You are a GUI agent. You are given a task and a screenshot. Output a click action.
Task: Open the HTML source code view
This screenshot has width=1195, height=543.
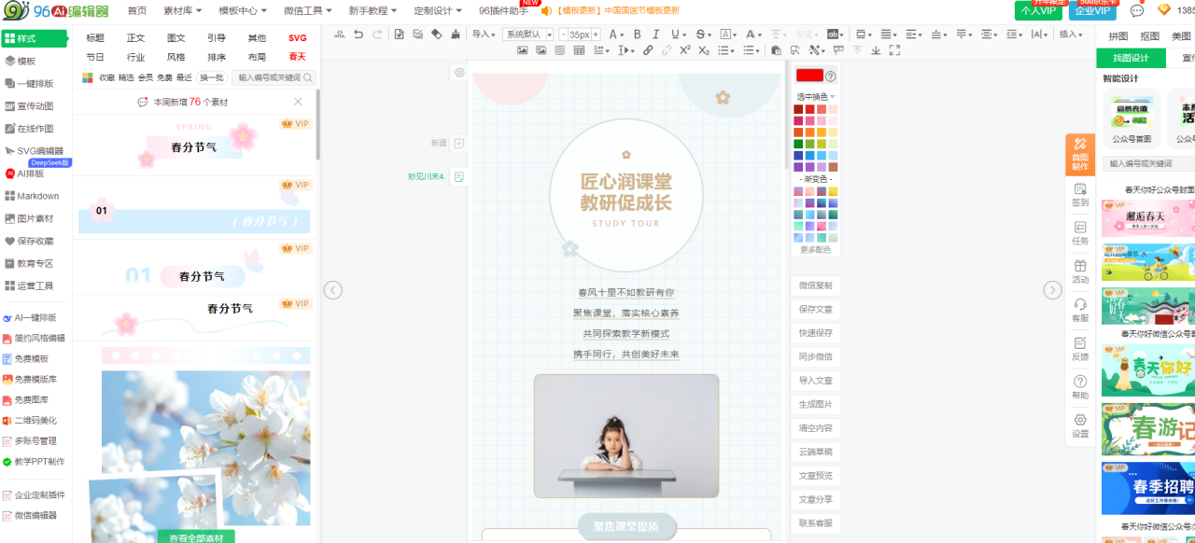tap(338, 35)
